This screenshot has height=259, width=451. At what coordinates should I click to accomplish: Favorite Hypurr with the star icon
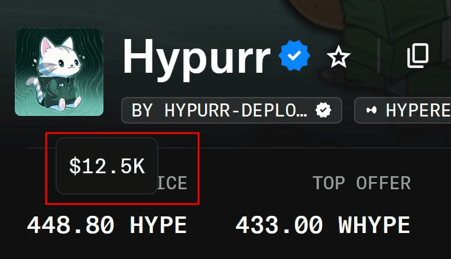339,57
